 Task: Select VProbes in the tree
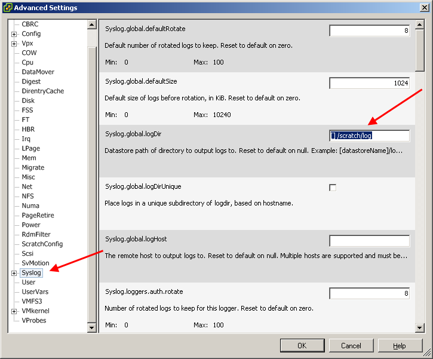click(x=34, y=320)
